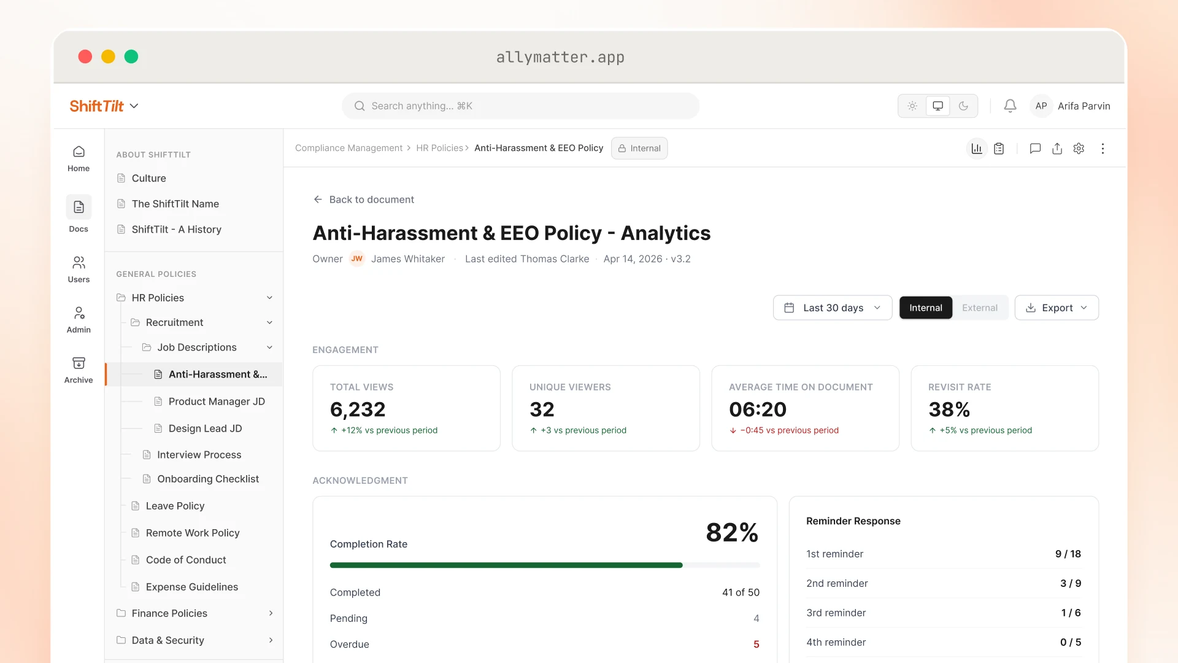The height and width of the screenshot is (663, 1178).
Task: Open the Onboarding Checklist document
Action: coord(207,479)
